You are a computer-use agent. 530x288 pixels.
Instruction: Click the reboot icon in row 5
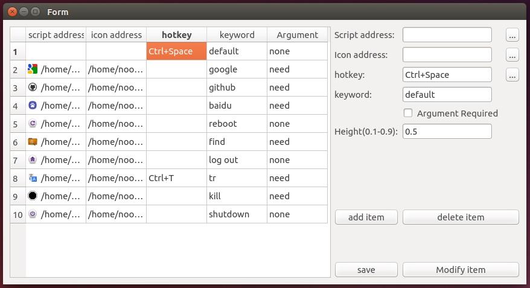[33, 123]
